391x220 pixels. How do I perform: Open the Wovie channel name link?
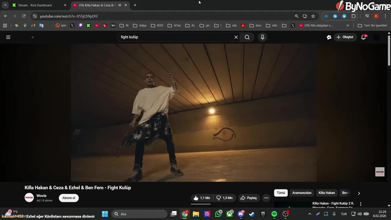pyautogui.click(x=42, y=196)
